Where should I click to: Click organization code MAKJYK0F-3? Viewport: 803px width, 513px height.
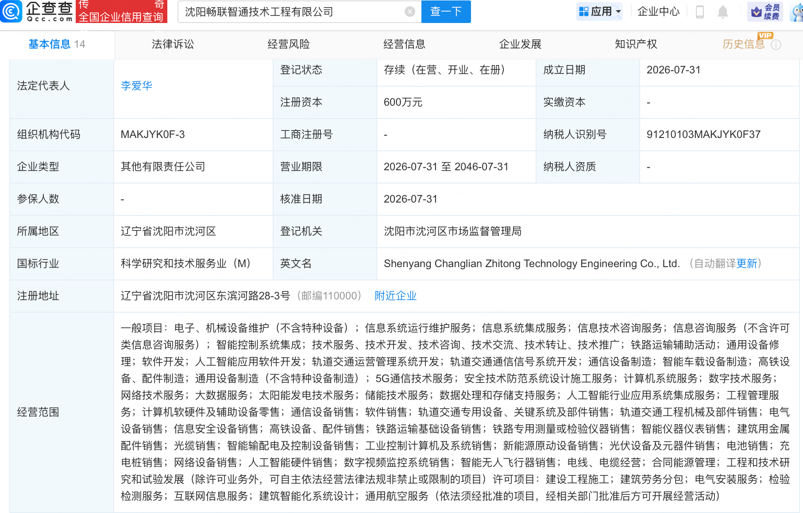tap(153, 134)
